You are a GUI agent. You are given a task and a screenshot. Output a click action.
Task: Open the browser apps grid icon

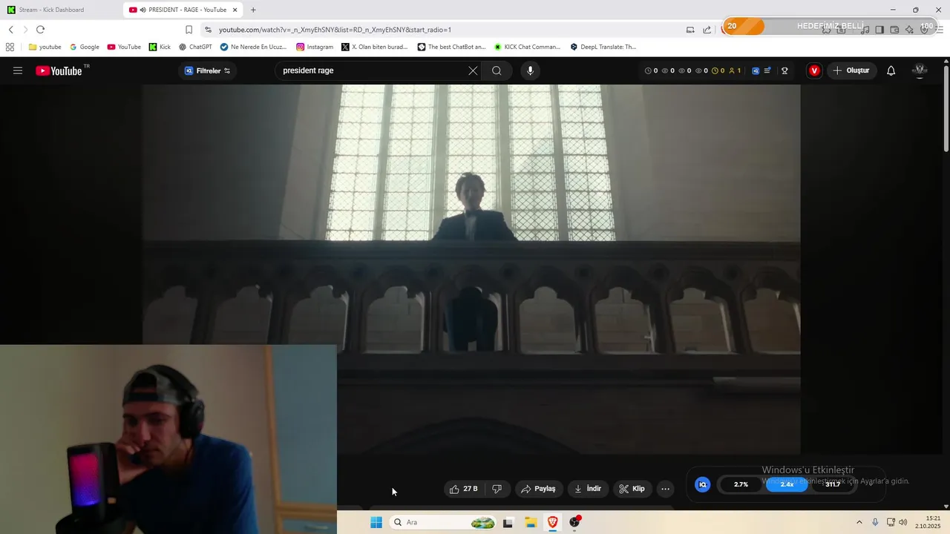(10, 47)
